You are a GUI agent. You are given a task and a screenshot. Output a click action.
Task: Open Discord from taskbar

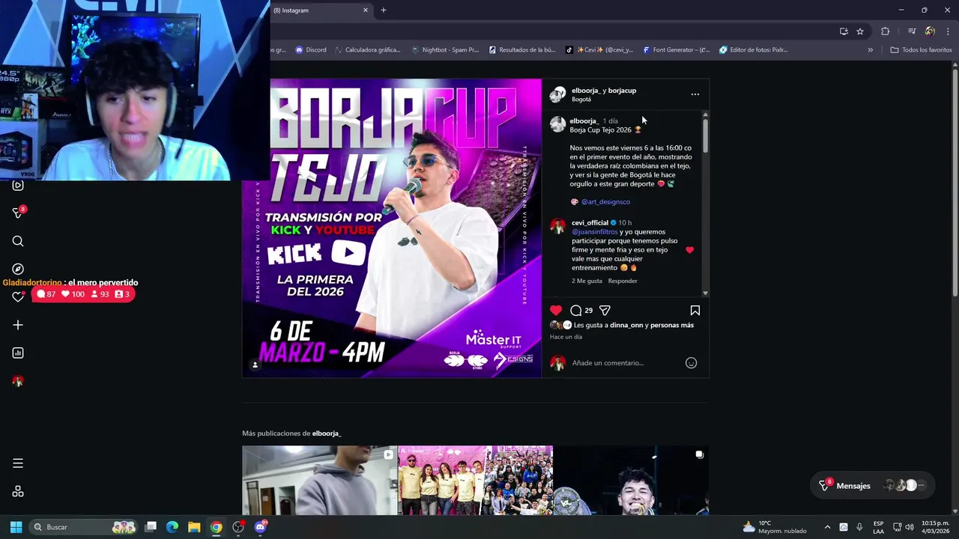tap(260, 527)
